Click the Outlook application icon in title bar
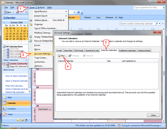The height and width of the screenshot is (129, 167). [3, 3]
